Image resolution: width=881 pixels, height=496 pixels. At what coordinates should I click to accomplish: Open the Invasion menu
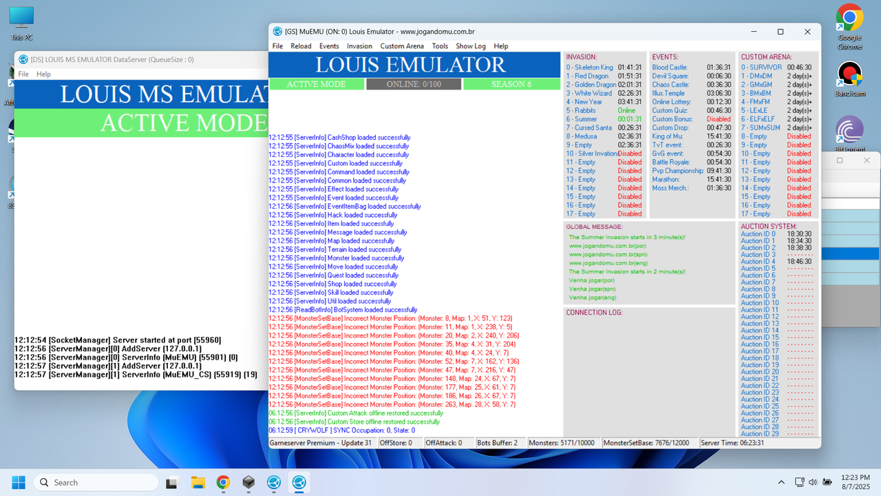(359, 46)
